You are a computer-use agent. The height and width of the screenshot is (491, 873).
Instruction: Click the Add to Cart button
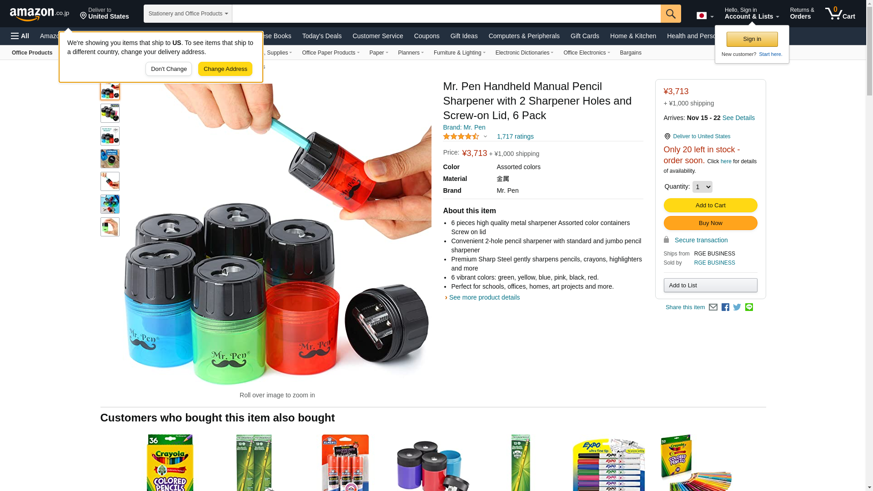pyautogui.click(x=710, y=205)
